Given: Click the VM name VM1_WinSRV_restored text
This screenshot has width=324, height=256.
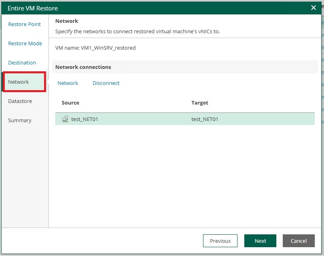Looking at the screenshot, I should tap(95, 48).
